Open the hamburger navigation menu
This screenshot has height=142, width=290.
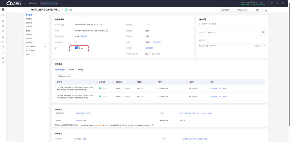point(3,9)
